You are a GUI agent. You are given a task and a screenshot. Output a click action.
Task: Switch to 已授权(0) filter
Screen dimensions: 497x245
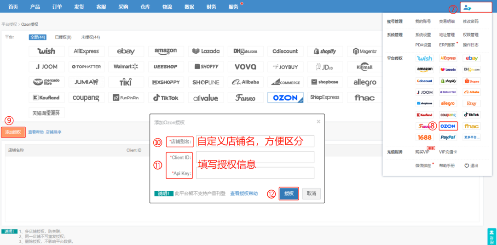(x=63, y=37)
